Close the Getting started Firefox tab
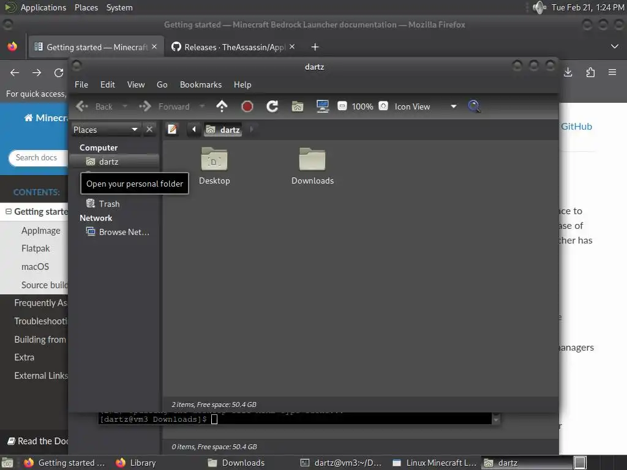Image resolution: width=627 pixels, height=470 pixels. [154, 47]
